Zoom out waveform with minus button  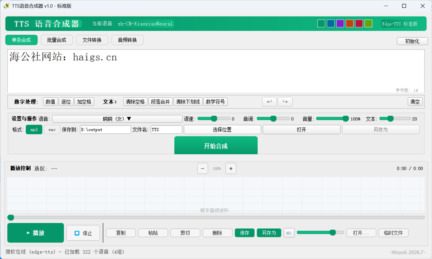203,169
